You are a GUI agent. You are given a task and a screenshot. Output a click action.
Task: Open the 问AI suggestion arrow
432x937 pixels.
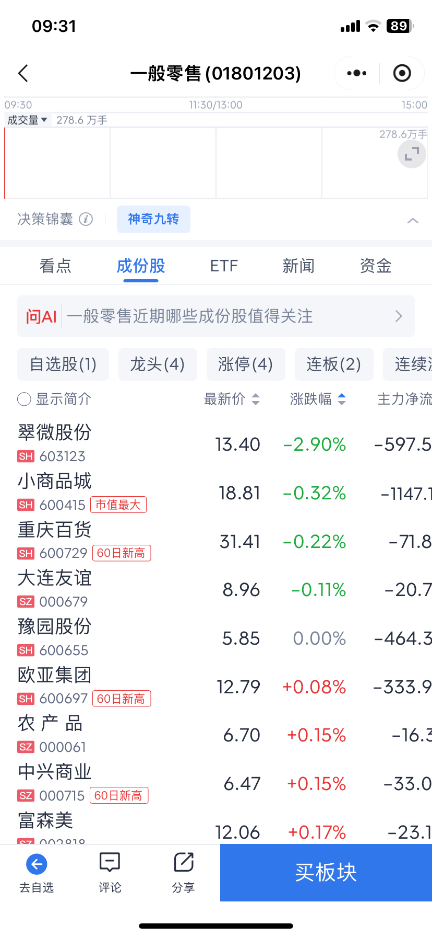[x=399, y=316]
